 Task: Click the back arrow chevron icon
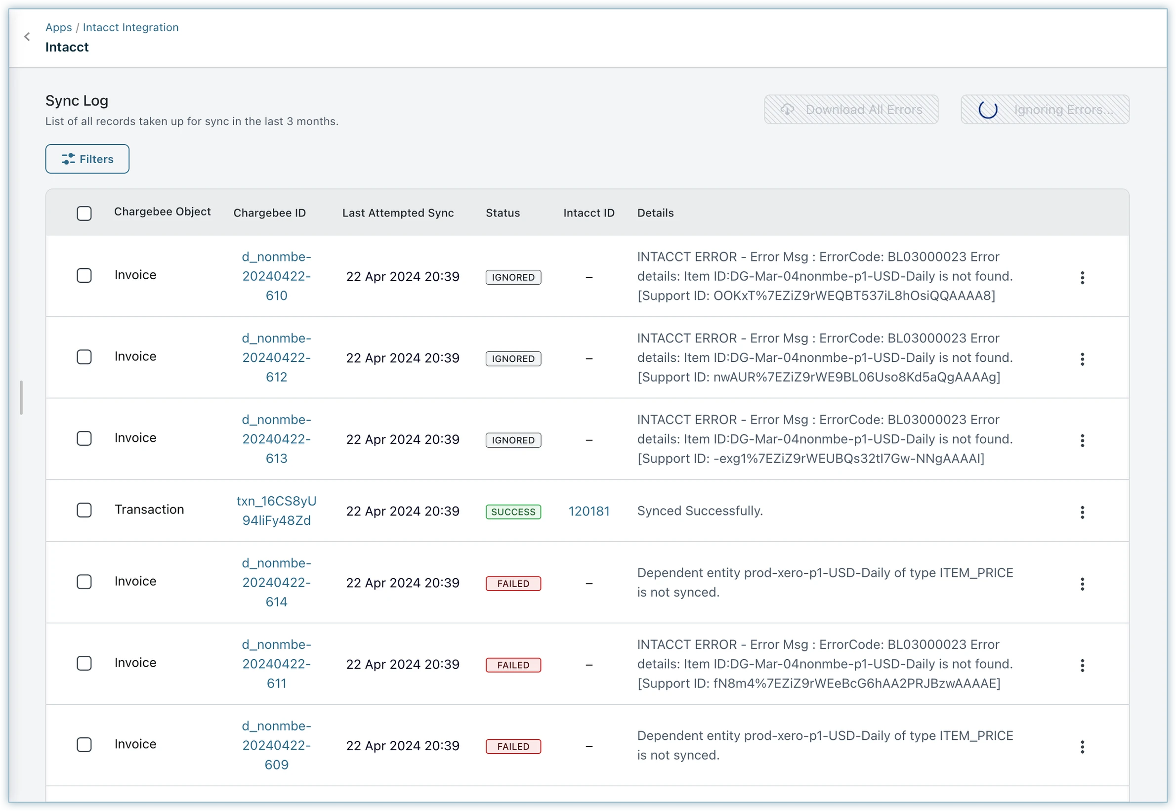click(x=27, y=37)
